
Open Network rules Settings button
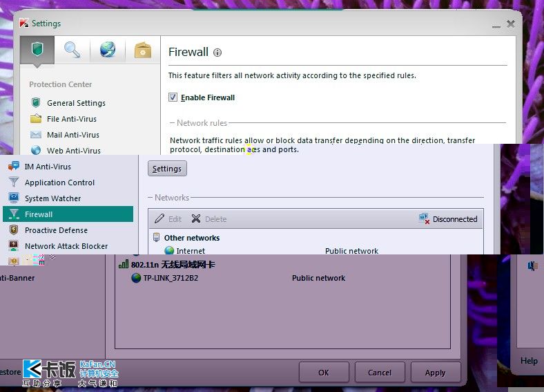click(x=167, y=169)
